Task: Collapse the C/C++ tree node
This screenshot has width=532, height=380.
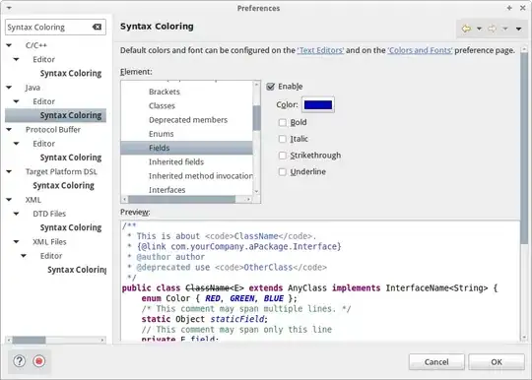Action: [9, 45]
